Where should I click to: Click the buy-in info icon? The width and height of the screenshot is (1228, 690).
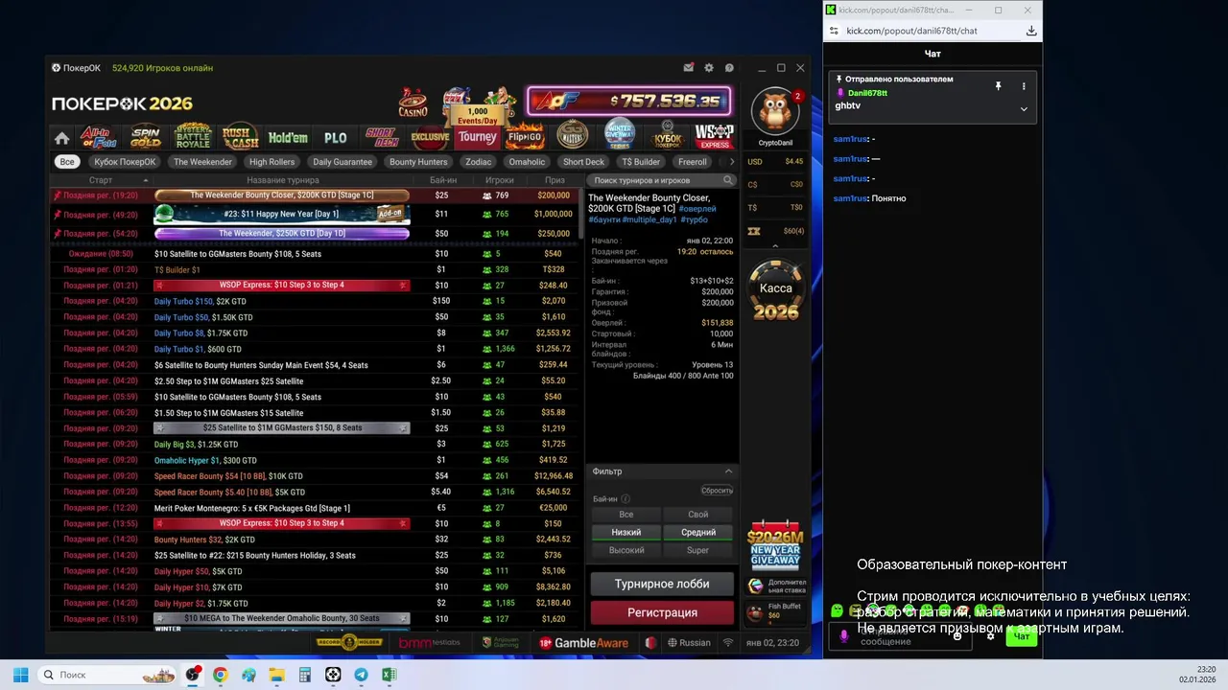(x=626, y=499)
